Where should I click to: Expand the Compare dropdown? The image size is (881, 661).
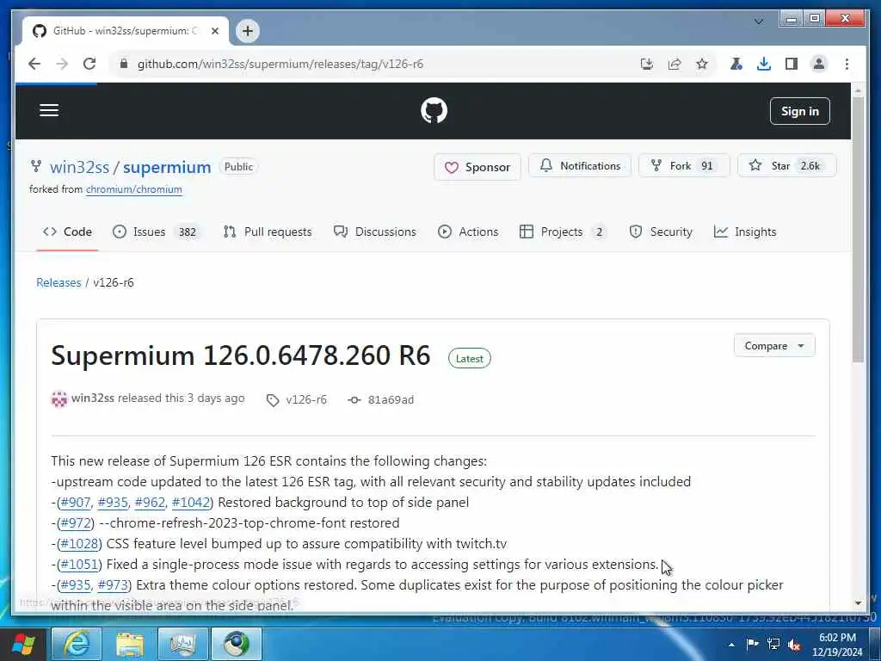pos(774,346)
